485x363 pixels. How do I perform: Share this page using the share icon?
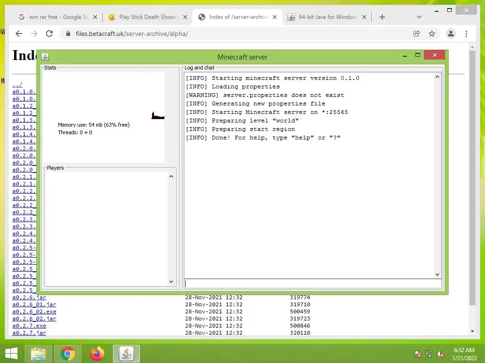tap(417, 34)
